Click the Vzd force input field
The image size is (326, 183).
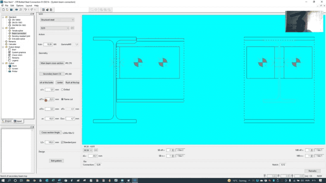click(48, 44)
